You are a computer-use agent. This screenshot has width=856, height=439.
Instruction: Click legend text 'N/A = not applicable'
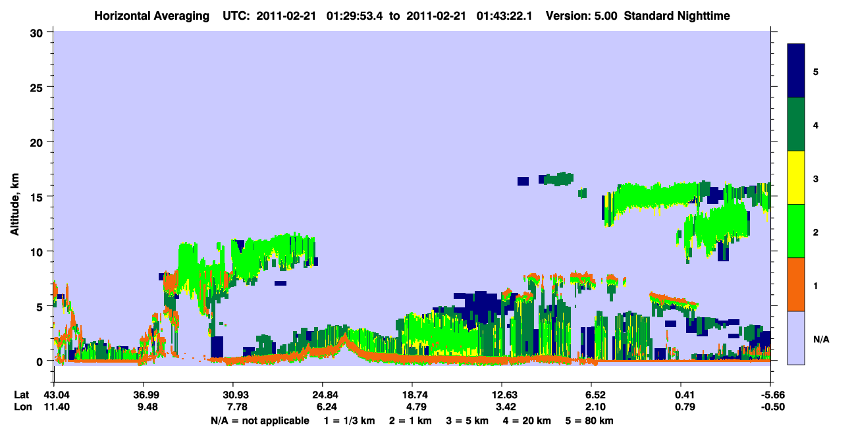(x=260, y=421)
